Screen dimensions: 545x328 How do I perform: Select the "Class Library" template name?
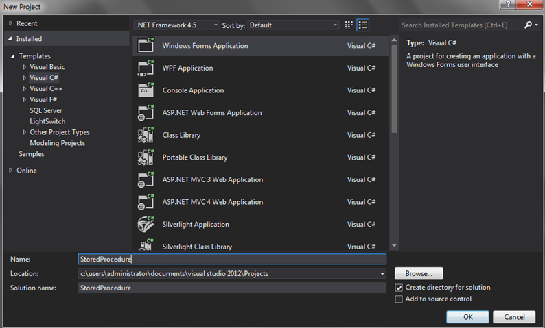(181, 135)
